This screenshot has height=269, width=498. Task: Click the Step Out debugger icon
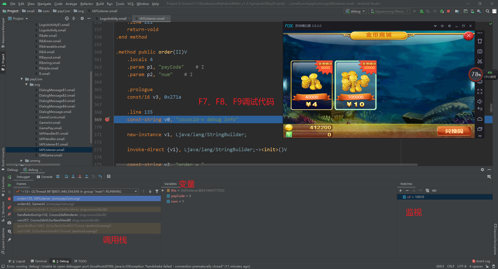tap(87, 177)
